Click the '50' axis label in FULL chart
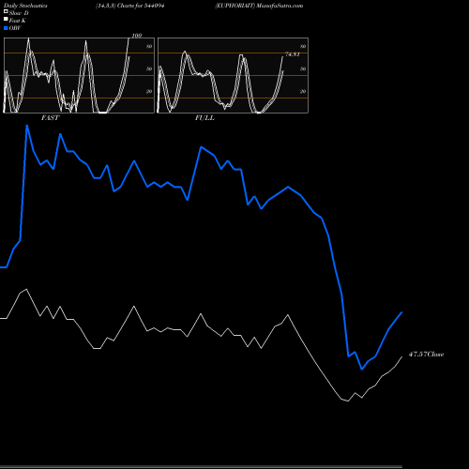The image size is (469, 469). pyautogui.click(x=303, y=68)
